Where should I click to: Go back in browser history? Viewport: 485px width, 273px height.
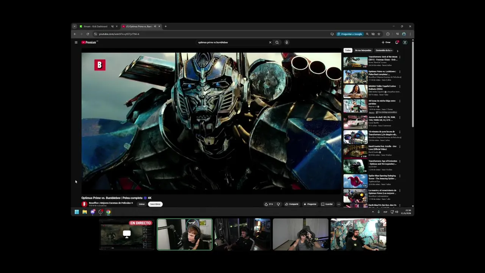tap(75, 34)
